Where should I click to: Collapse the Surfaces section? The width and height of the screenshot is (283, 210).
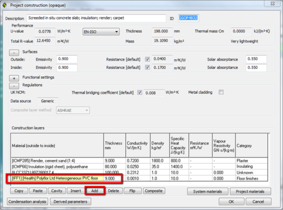click(14, 53)
